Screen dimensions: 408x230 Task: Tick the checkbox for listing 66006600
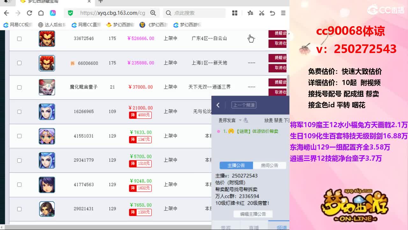(19, 63)
